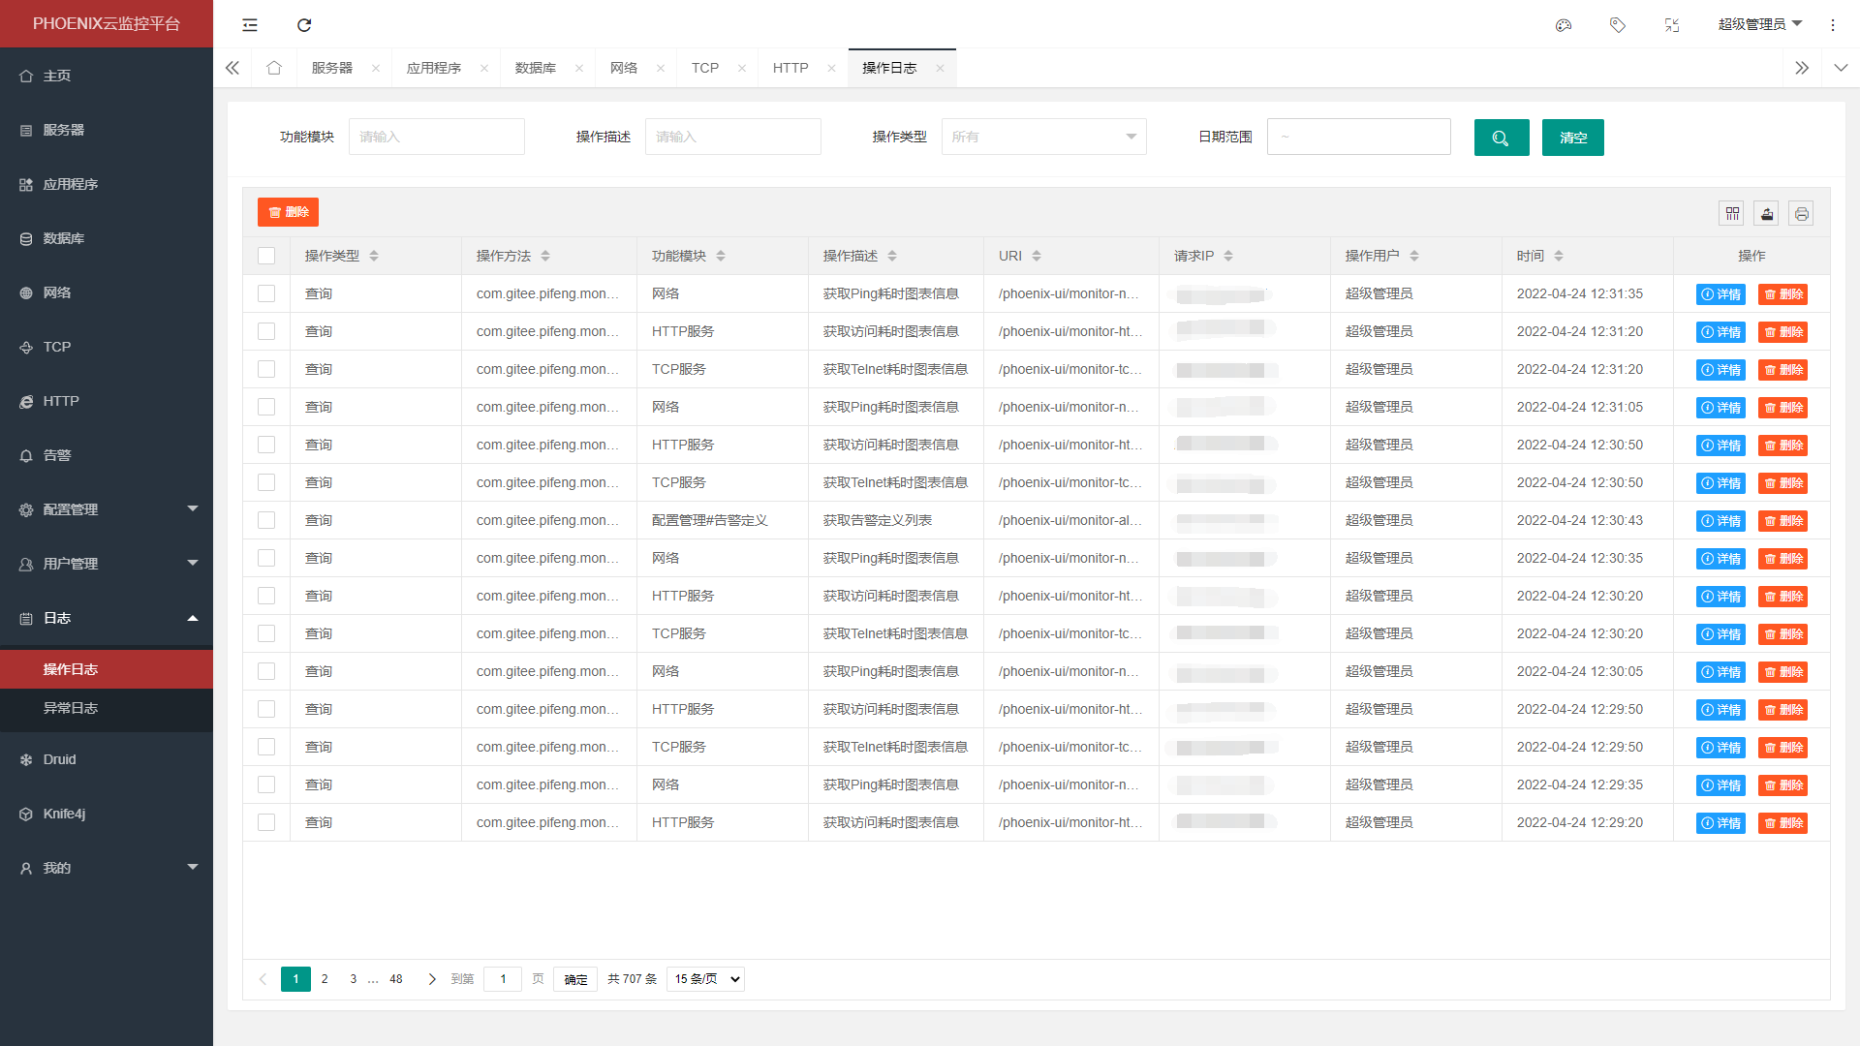This screenshot has width=1860, height=1046.
Task: Check the checkbox of the first log row
Action: [266, 293]
